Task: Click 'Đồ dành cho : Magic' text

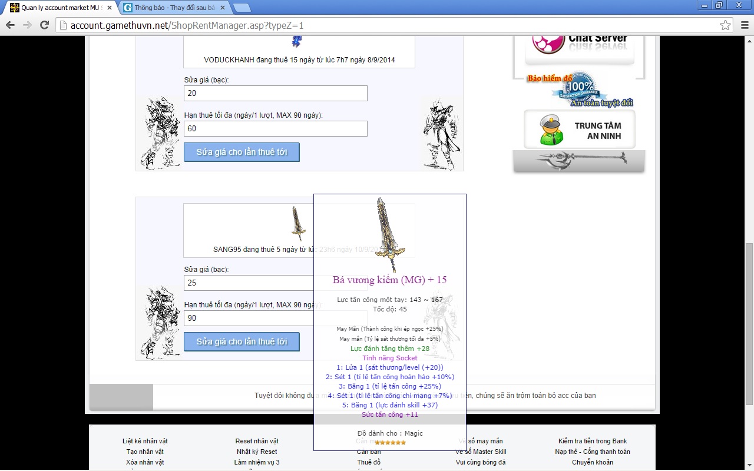Action: [x=389, y=433]
